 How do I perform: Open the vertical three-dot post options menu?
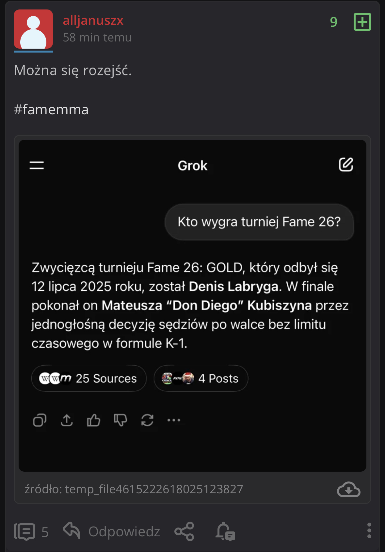(369, 530)
